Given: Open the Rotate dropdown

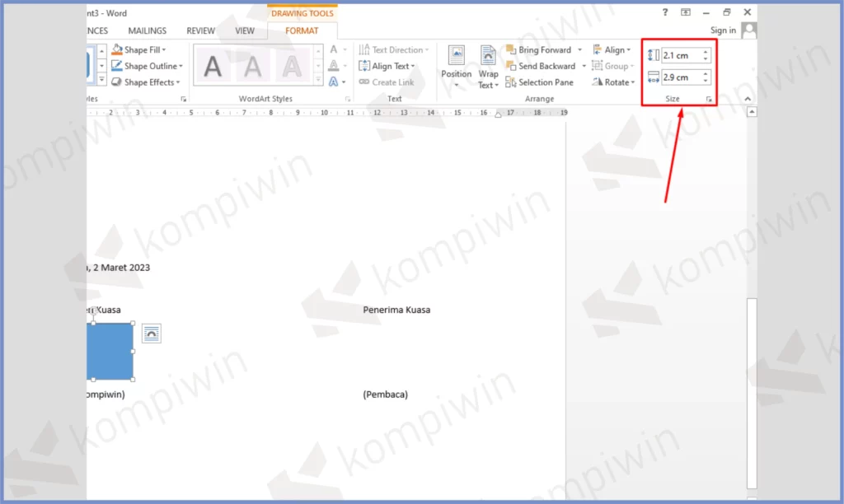Looking at the screenshot, I should pyautogui.click(x=614, y=82).
